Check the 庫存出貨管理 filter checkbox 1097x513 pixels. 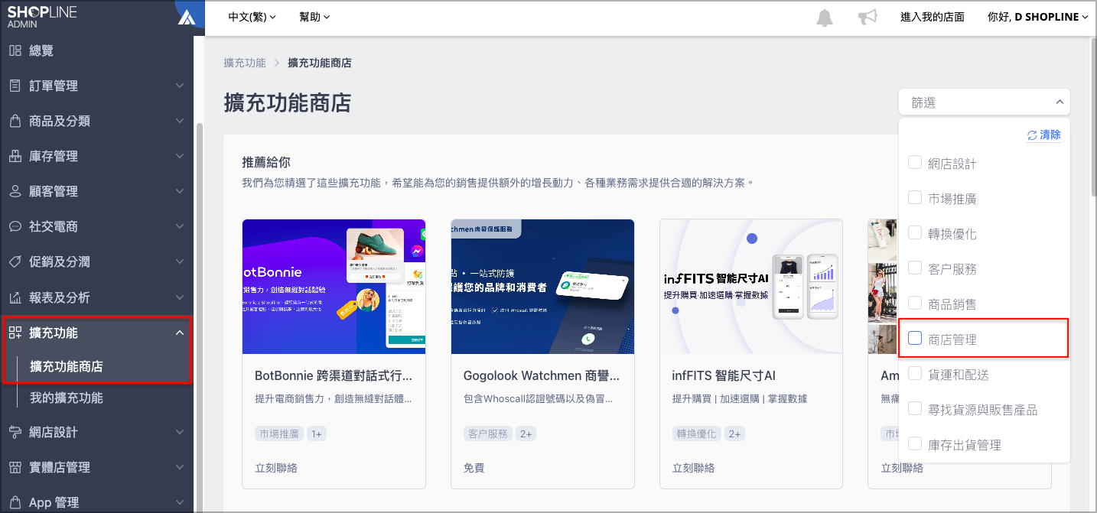coord(914,444)
